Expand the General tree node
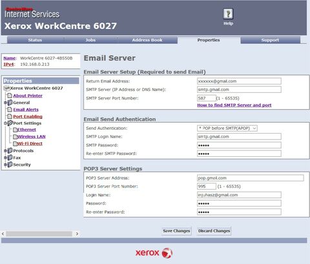This screenshot has height=264, width=310. (x=5, y=103)
